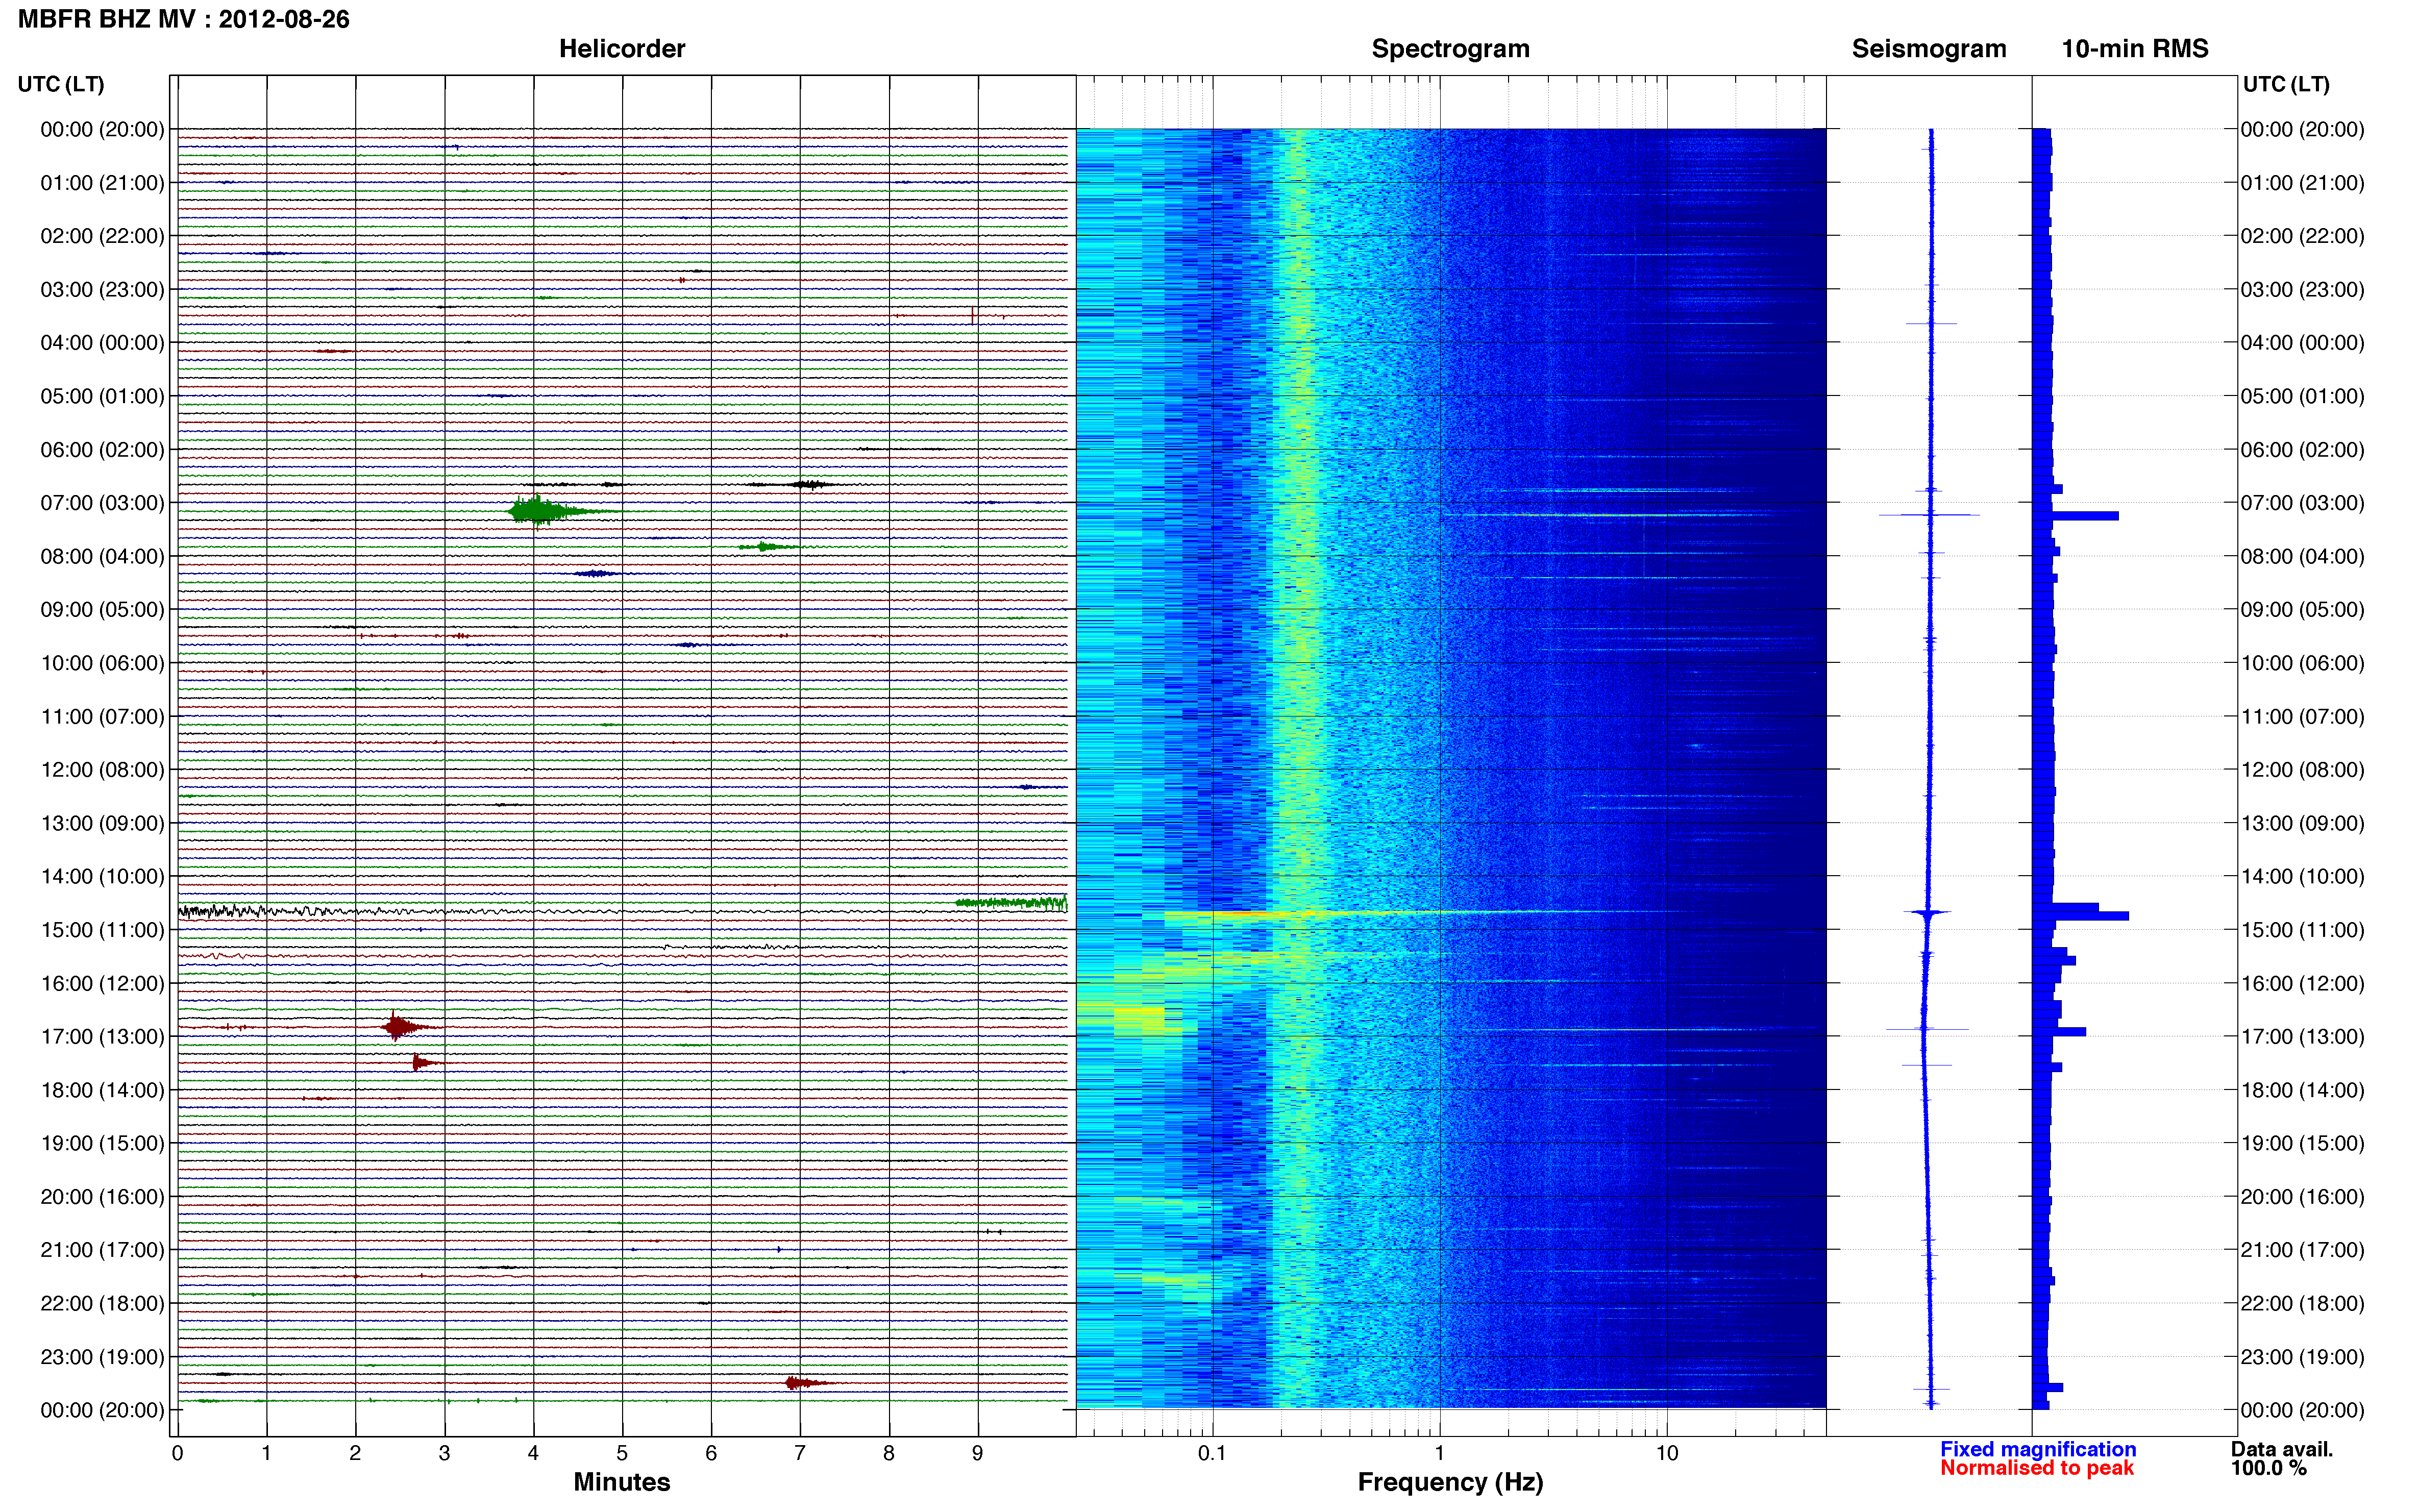The image size is (2419, 1512).
Task: Click 'UTC (LT)' label beside the Helicorder
Action: [x=61, y=84]
